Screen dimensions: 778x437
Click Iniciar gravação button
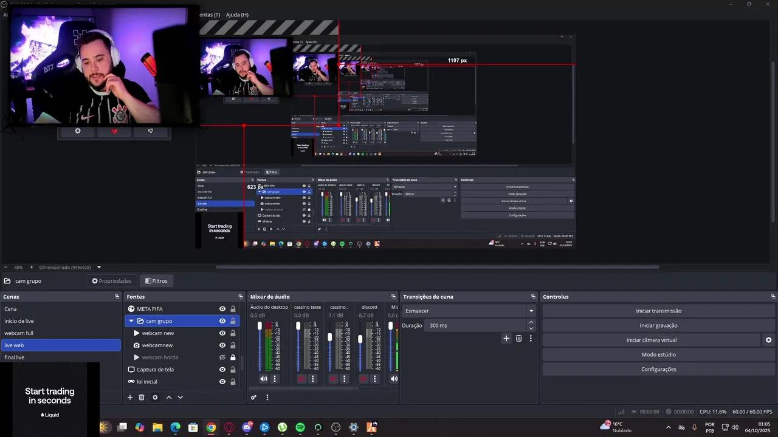[x=658, y=326]
